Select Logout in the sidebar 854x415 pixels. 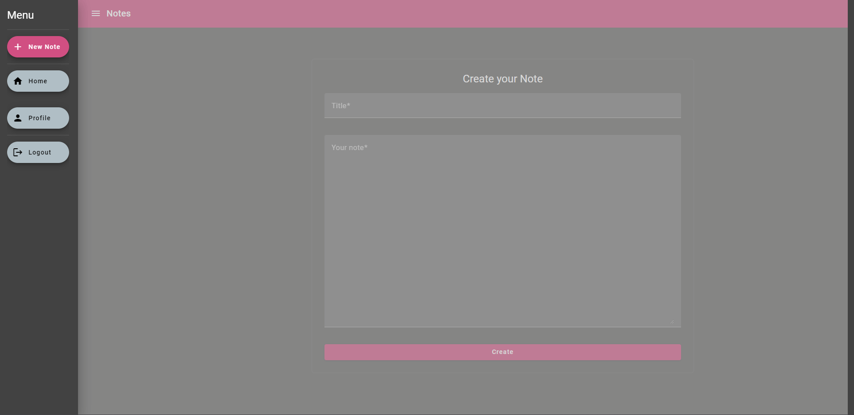tap(38, 152)
